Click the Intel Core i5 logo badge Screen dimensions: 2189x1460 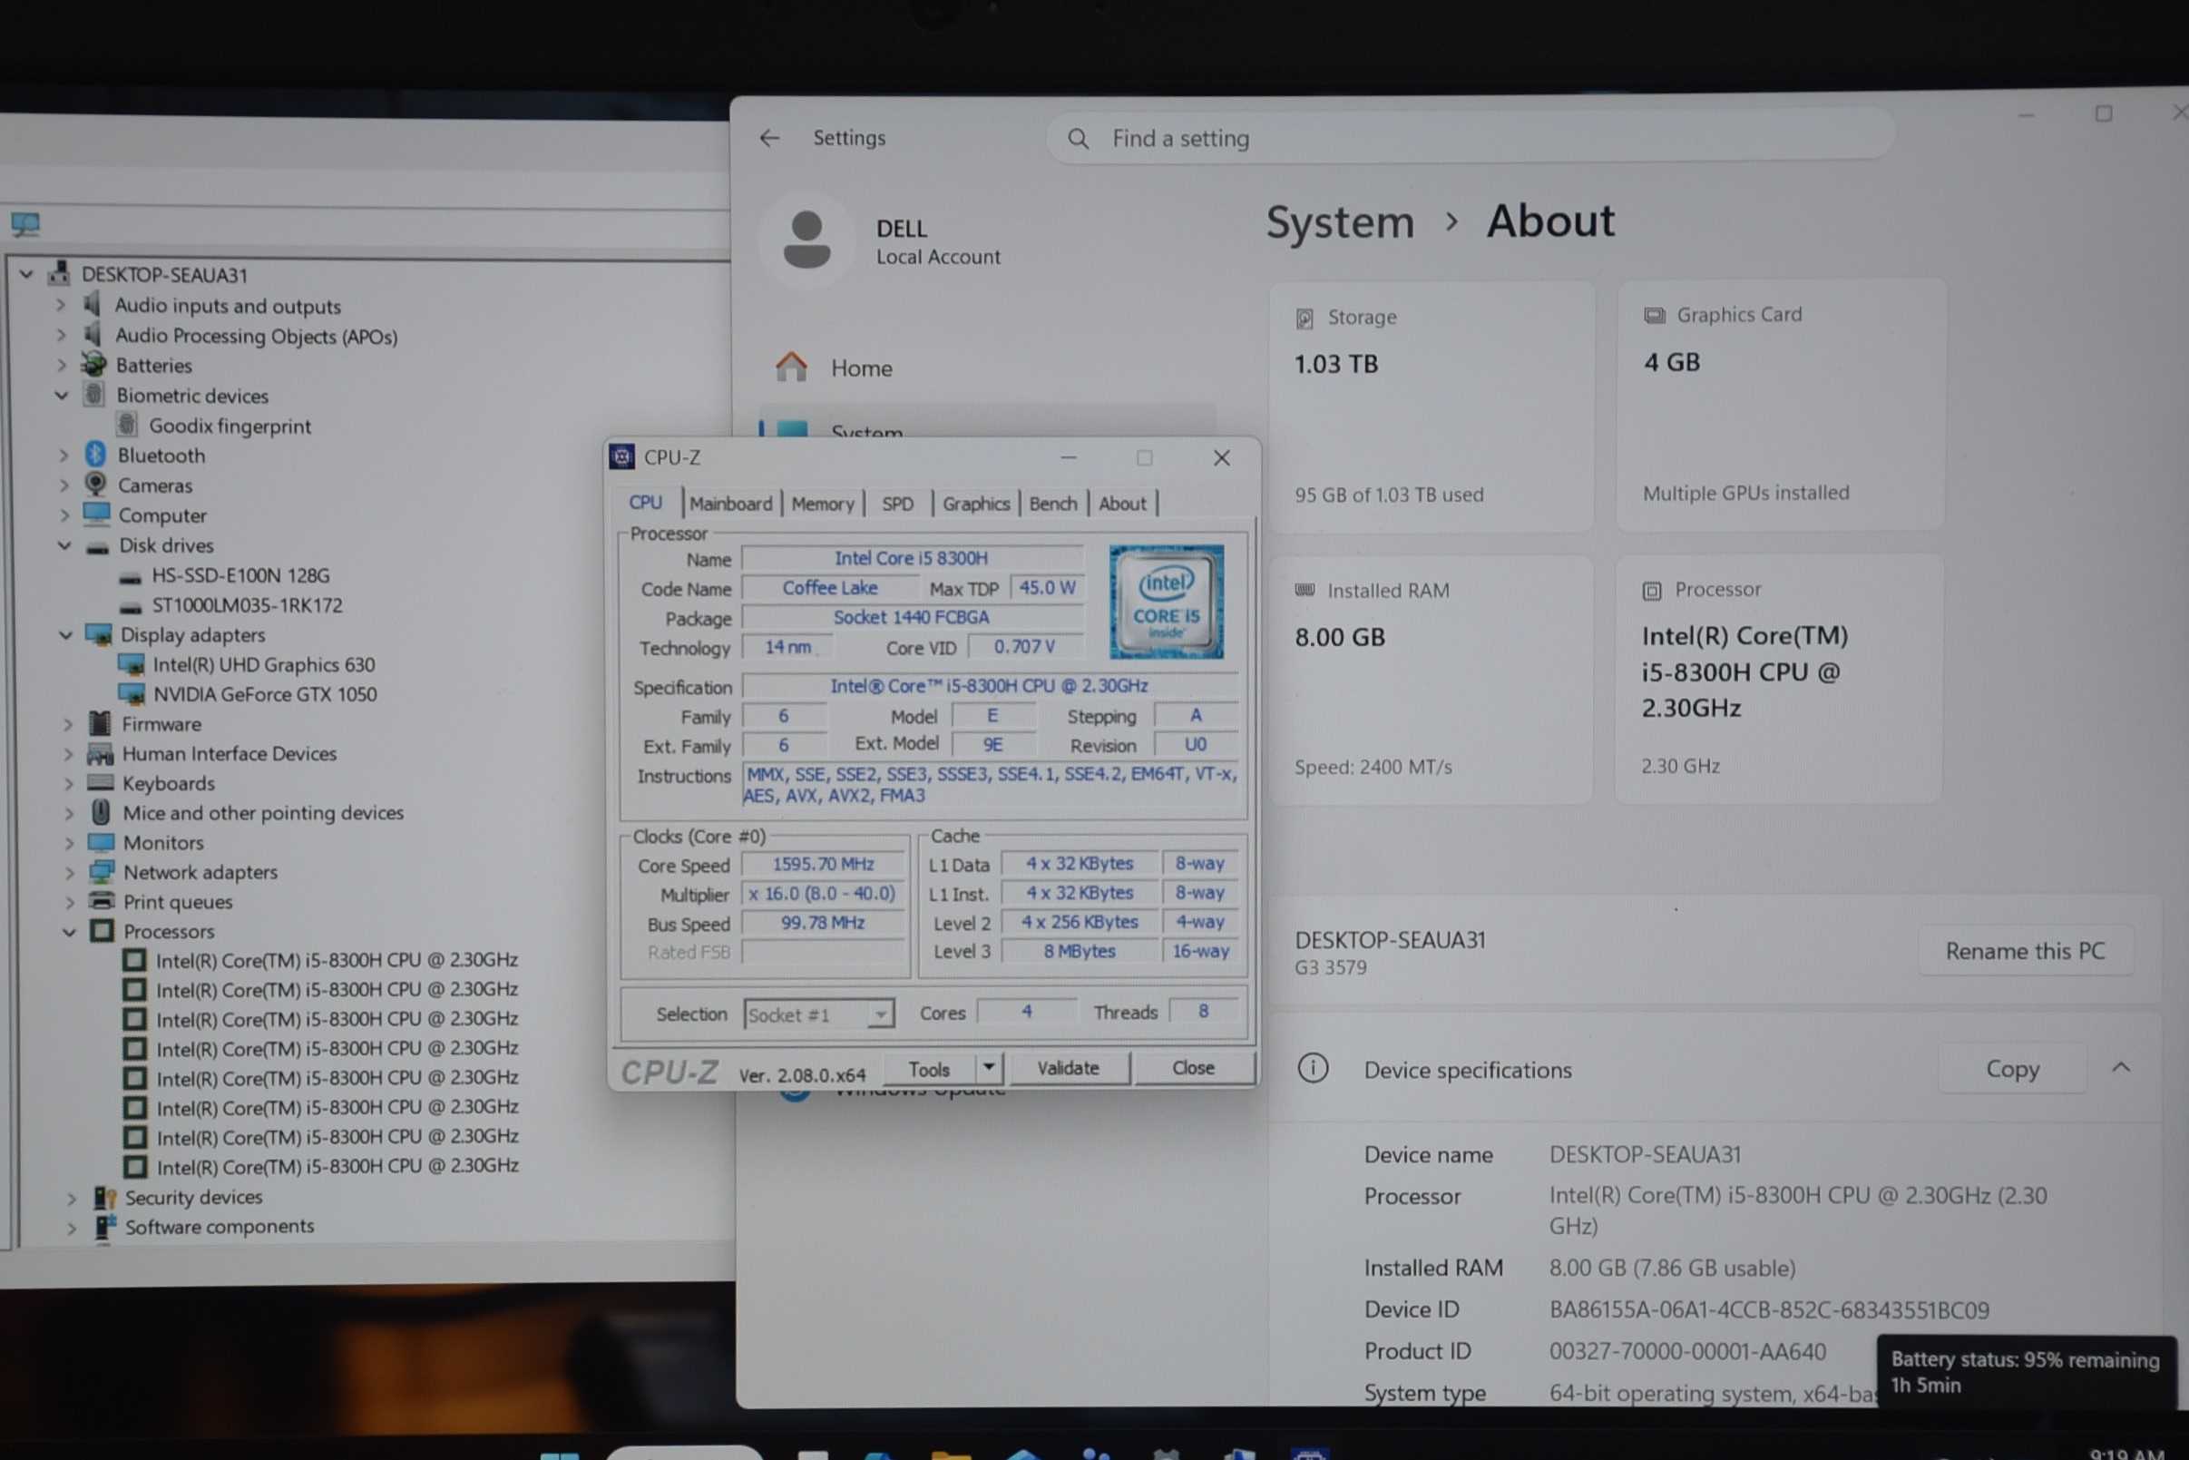point(1165,602)
